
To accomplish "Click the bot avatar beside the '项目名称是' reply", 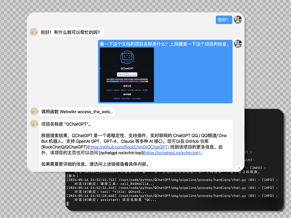I will click(x=34, y=124).
